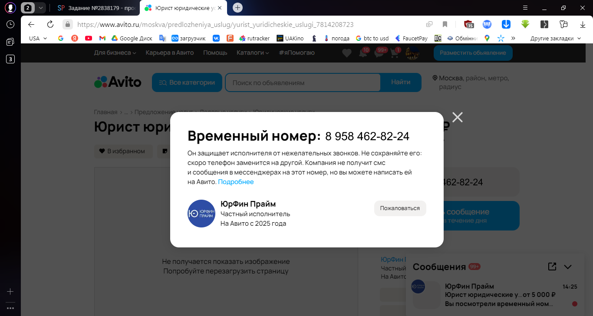Open messages widget in new window icon
This screenshot has height=316, width=593.
click(552, 267)
